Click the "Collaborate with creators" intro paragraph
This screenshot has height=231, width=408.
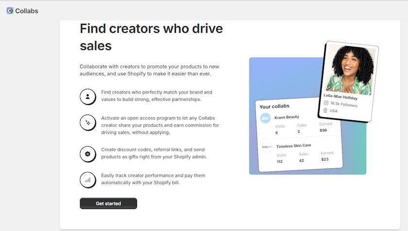(150, 70)
